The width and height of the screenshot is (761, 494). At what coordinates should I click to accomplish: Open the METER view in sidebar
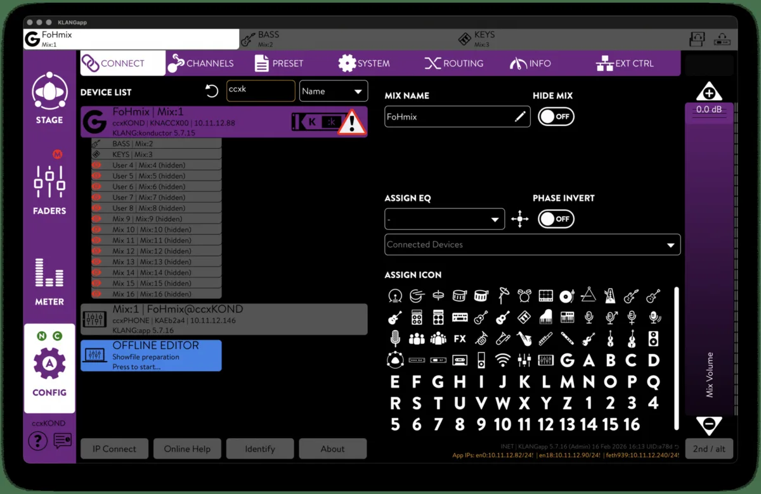[x=49, y=282]
